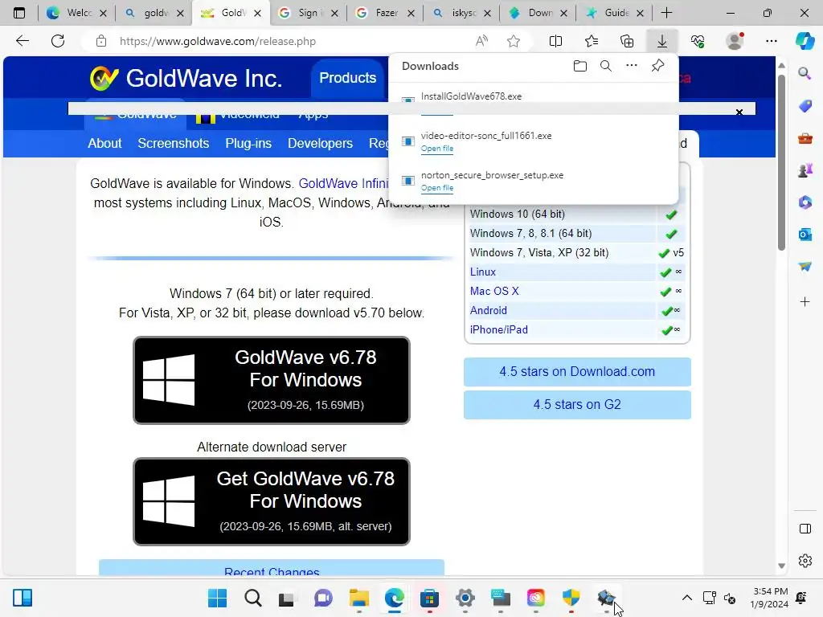Screen dimensions: 823x617
Task: Open the tab actions menu icon
Action: [19, 13]
